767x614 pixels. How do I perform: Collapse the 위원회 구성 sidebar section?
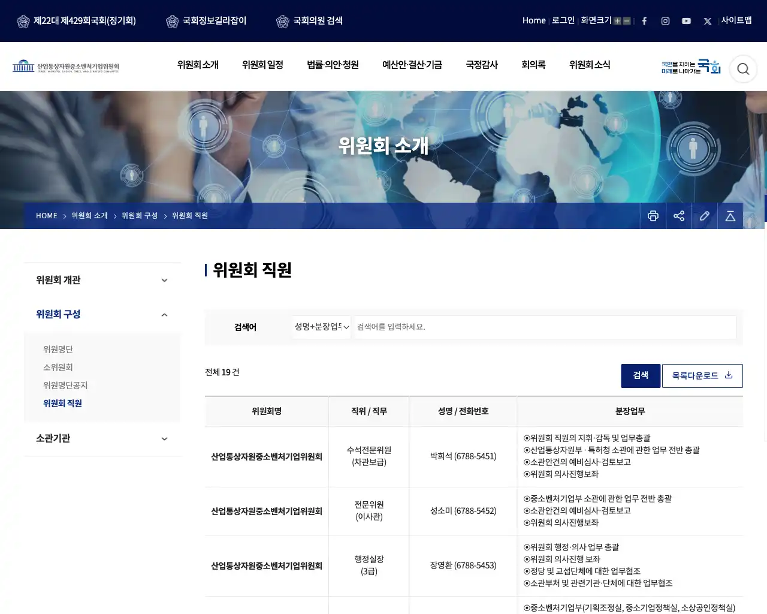click(x=102, y=314)
